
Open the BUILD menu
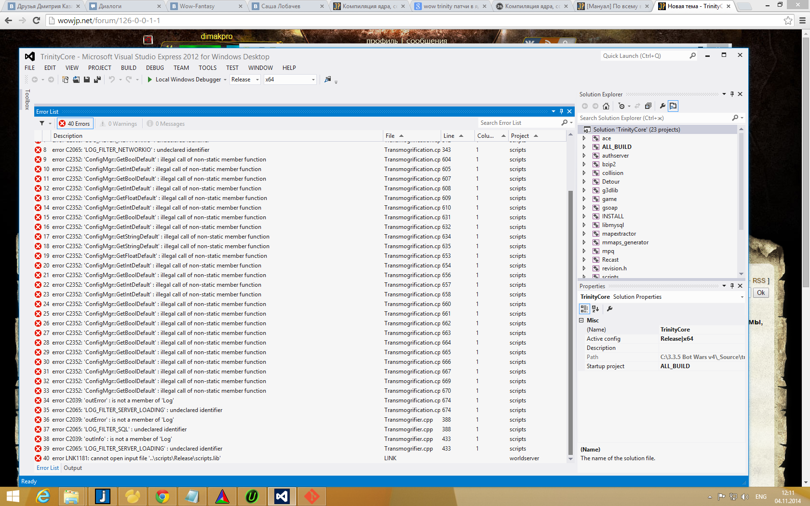(128, 68)
